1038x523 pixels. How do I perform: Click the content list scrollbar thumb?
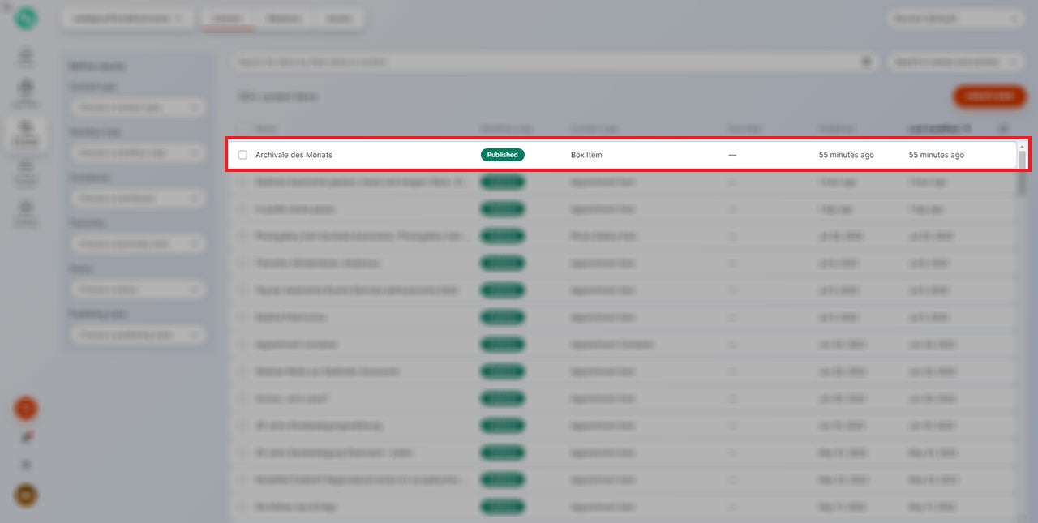(1022, 159)
